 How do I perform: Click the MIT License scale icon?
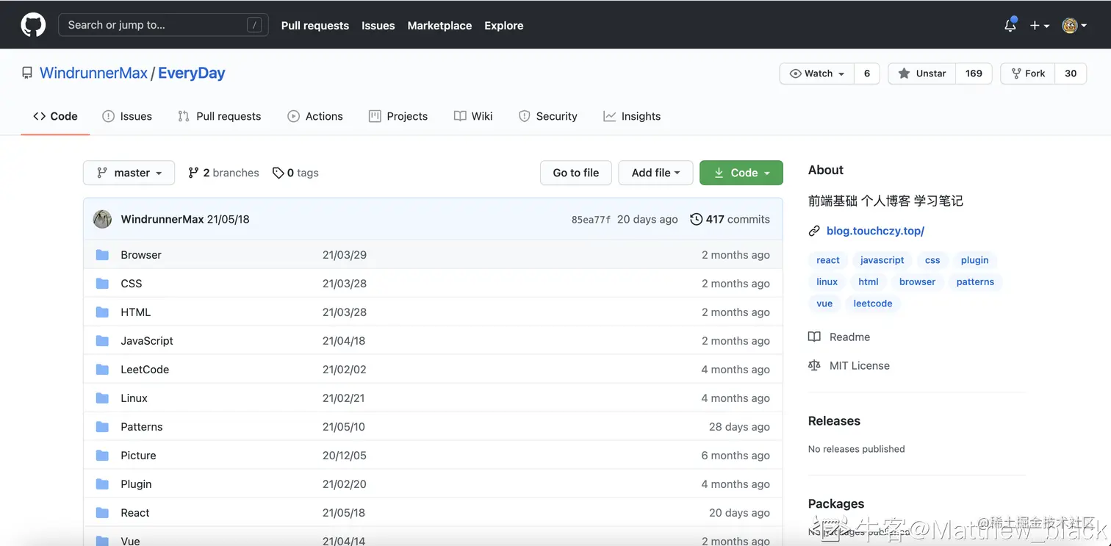click(814, 365)
